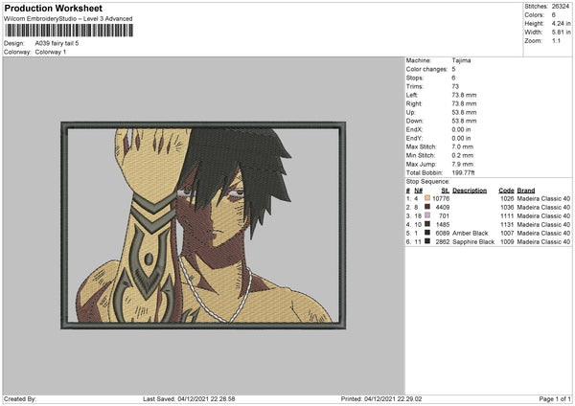Viewport: 575px width, 406px height.
Task: Click stitch count '10776' in stop 1
Action: click(441, 198)
